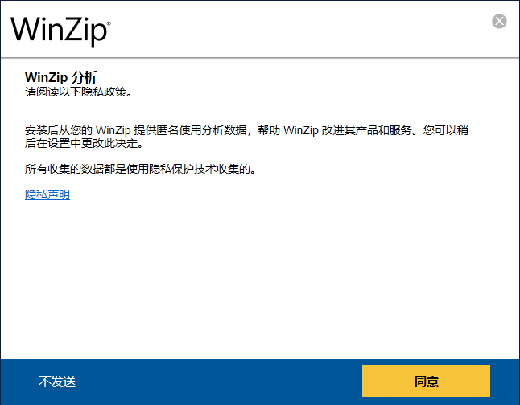The image size is (520, 405).
Task: Click the 同意 (Agree) button
Action: [426, 381]
